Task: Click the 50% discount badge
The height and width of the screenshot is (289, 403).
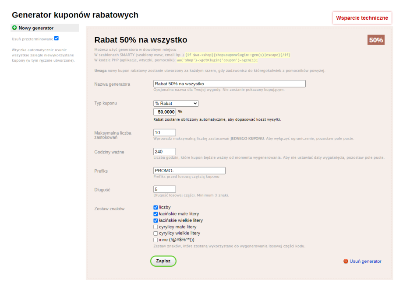Action: coord(376,40)
